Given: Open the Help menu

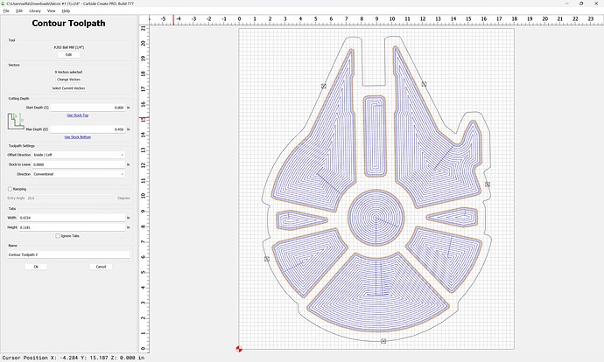Looking at the screenshot, I should pos(66,10).
